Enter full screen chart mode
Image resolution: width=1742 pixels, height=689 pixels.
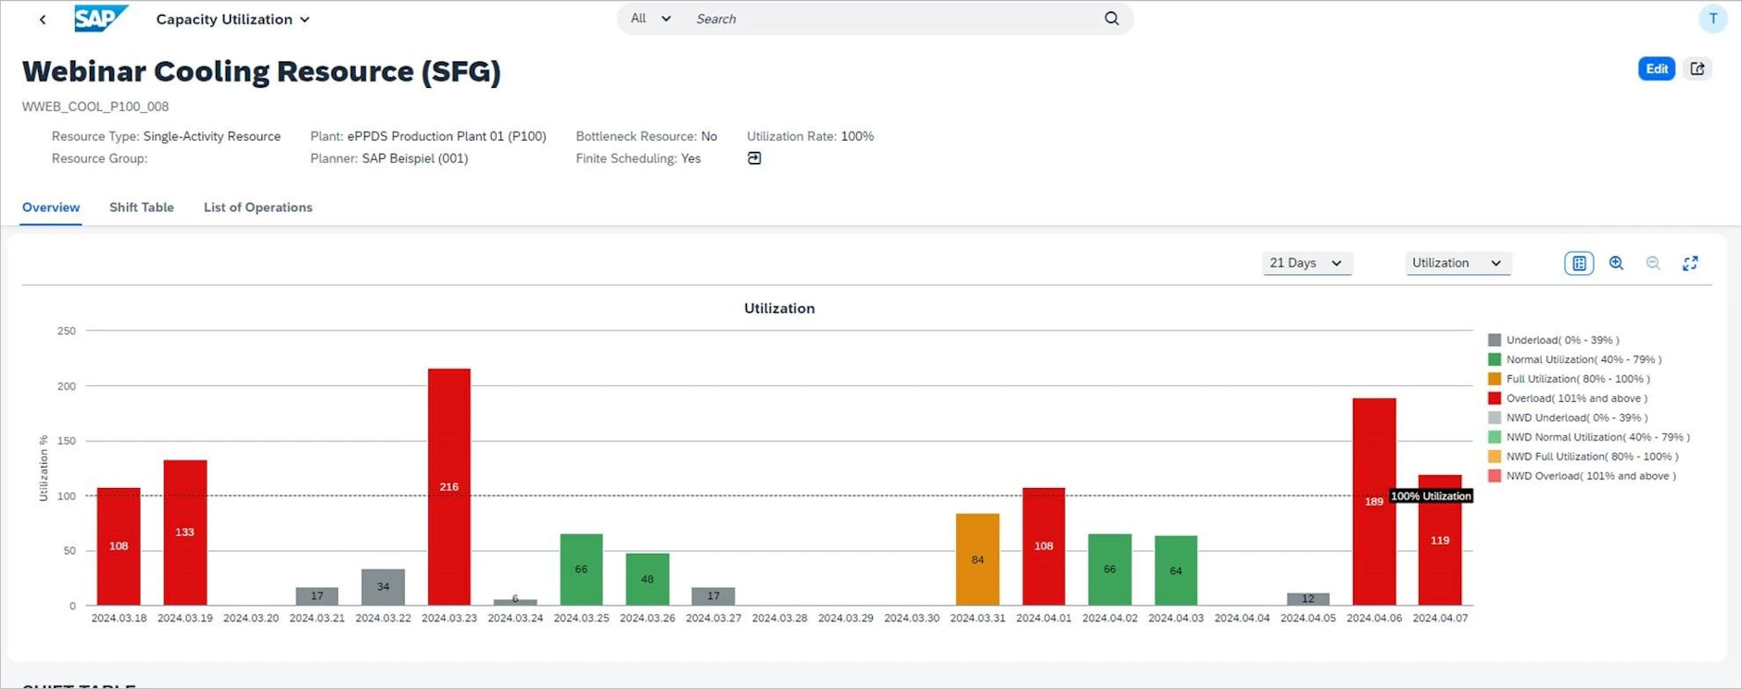point(1690,263)
